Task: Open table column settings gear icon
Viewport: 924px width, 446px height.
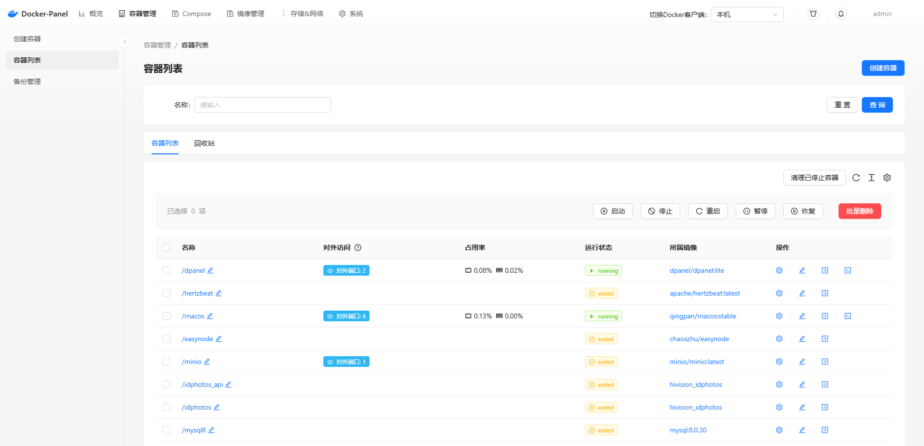Action: tap(887, 178)
